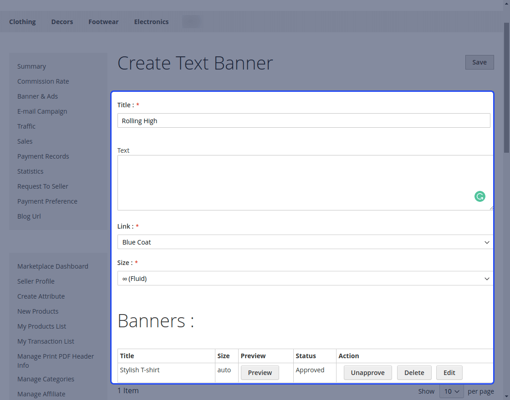The height and width of the screenshot is (400, 510).
Task: Go to Summary in sidebar
Action: (31, 66)
